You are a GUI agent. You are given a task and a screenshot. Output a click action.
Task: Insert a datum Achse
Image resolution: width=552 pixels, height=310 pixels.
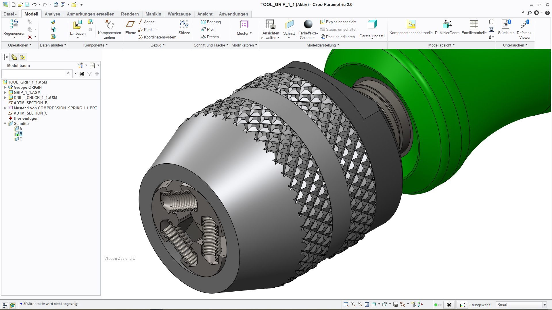coord(147,22)
